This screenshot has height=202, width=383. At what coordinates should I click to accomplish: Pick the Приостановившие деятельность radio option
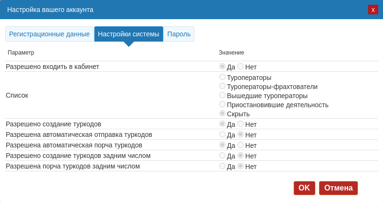[x=223, y=104]
